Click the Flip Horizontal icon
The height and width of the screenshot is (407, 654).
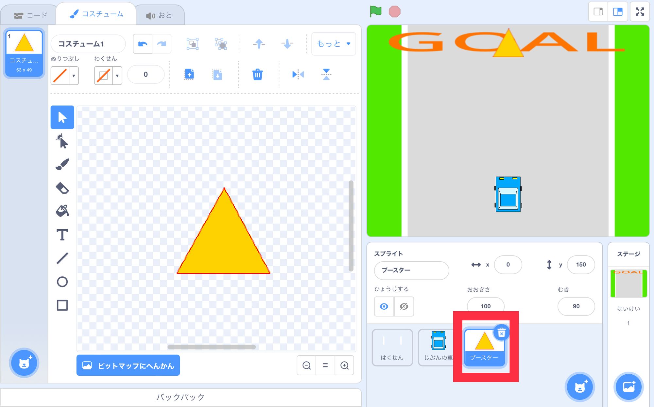pyautogui.click(x=298, y=74)
